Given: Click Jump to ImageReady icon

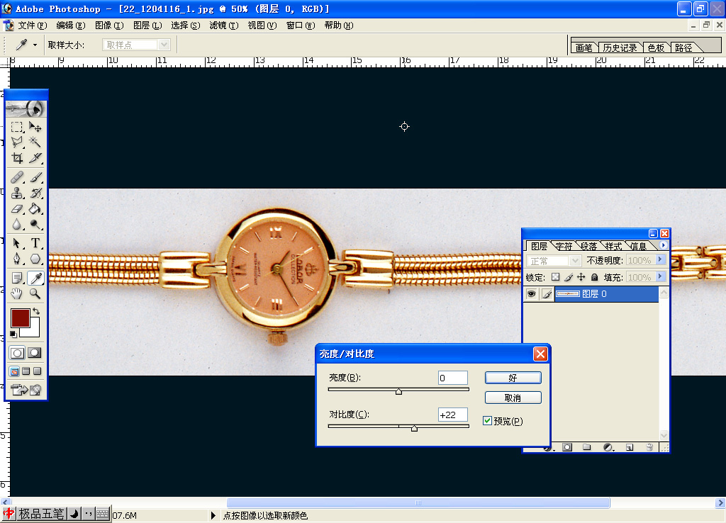Looking at the screenshot, I should click(19, 390).
